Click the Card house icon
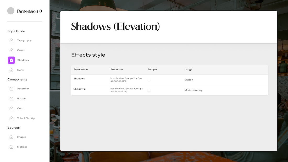The height and width of the screenshot is (162, 288). point(11,109)
